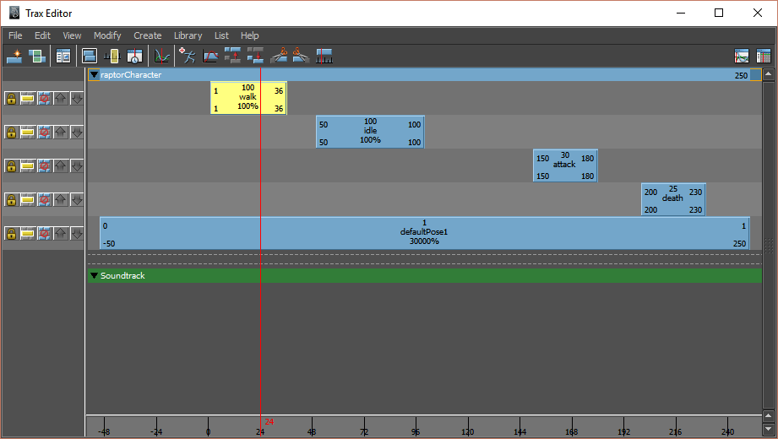Open the Library menu
This screenshot has height=439, width=778.
pos(188,35)
